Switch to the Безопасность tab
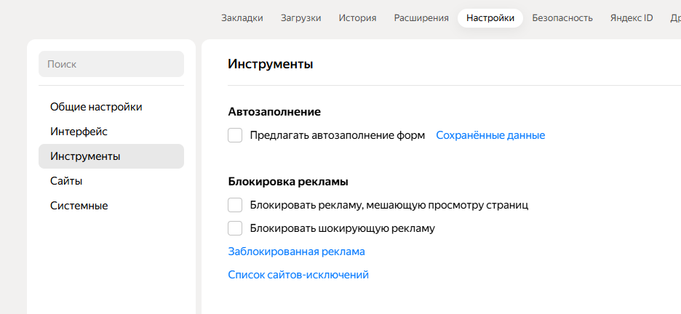The image size is (681, 314). point(562,17)
